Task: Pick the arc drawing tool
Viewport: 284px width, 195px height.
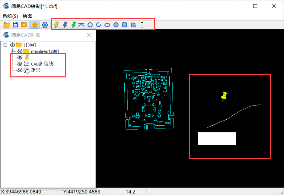Action: point(99,25)
